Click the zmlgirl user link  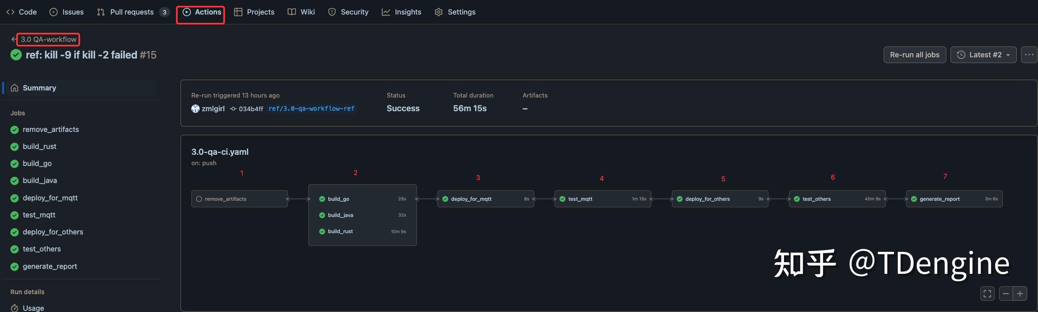[x=213, y=109]
